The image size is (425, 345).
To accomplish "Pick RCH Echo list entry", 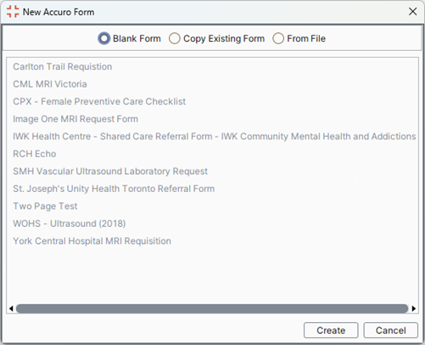I will [x=35, y=154].
